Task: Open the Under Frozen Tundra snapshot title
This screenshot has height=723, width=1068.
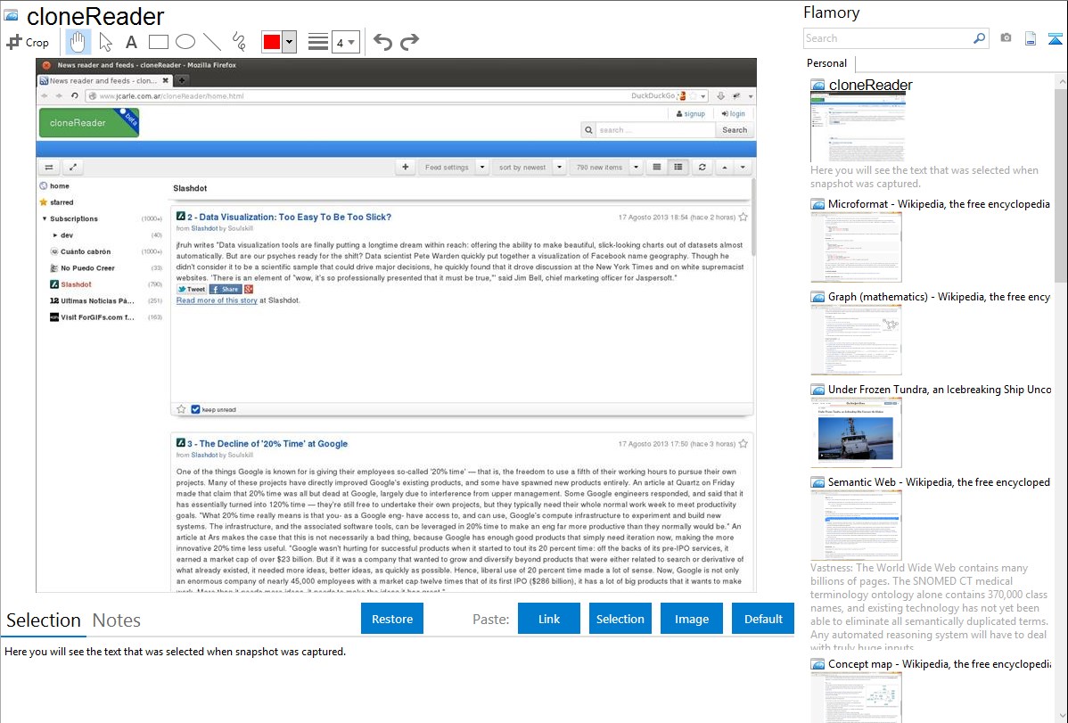Action: [940, 389]
